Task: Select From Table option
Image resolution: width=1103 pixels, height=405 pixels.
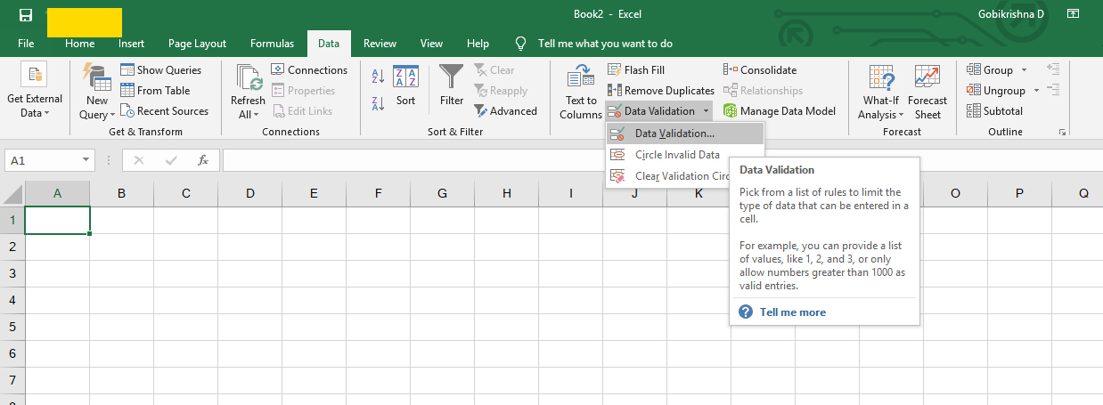Action: click(x=155, y=90)
